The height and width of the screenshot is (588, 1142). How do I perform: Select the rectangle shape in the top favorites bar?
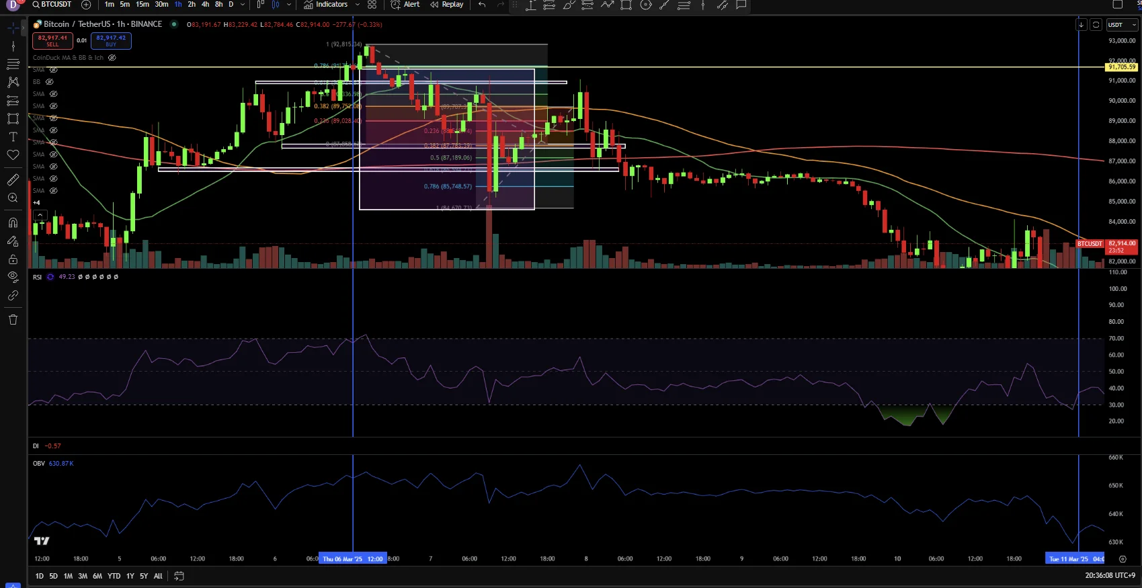pyautogui.click(x=626, y=5)
